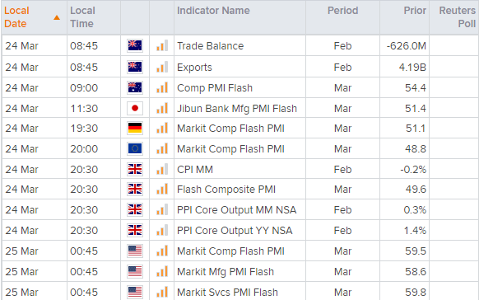Click the Germany flag icon
479x300 pixels.
point(135,128)
